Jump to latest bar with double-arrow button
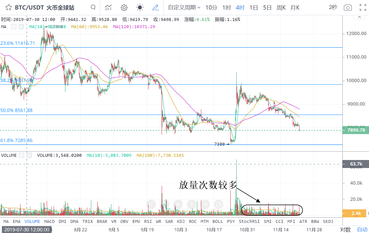Image resolution: width=369 pixels, height=233 pixels. (205, 204)
